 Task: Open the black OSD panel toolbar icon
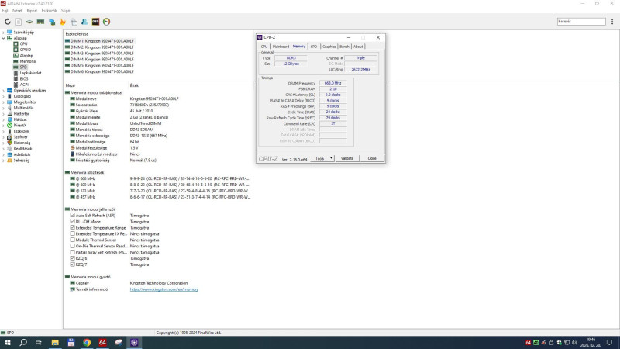tap(95, 22)
